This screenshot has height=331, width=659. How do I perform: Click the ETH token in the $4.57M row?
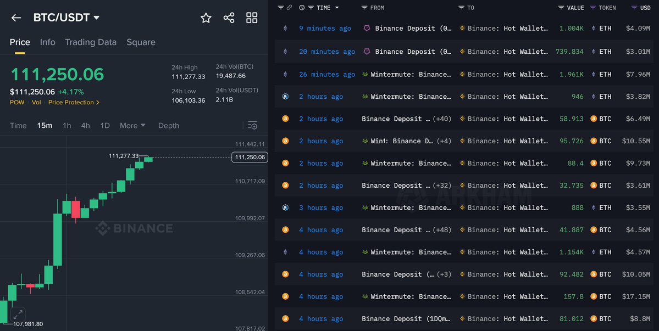pyautogui.click(x=602, y=252)
